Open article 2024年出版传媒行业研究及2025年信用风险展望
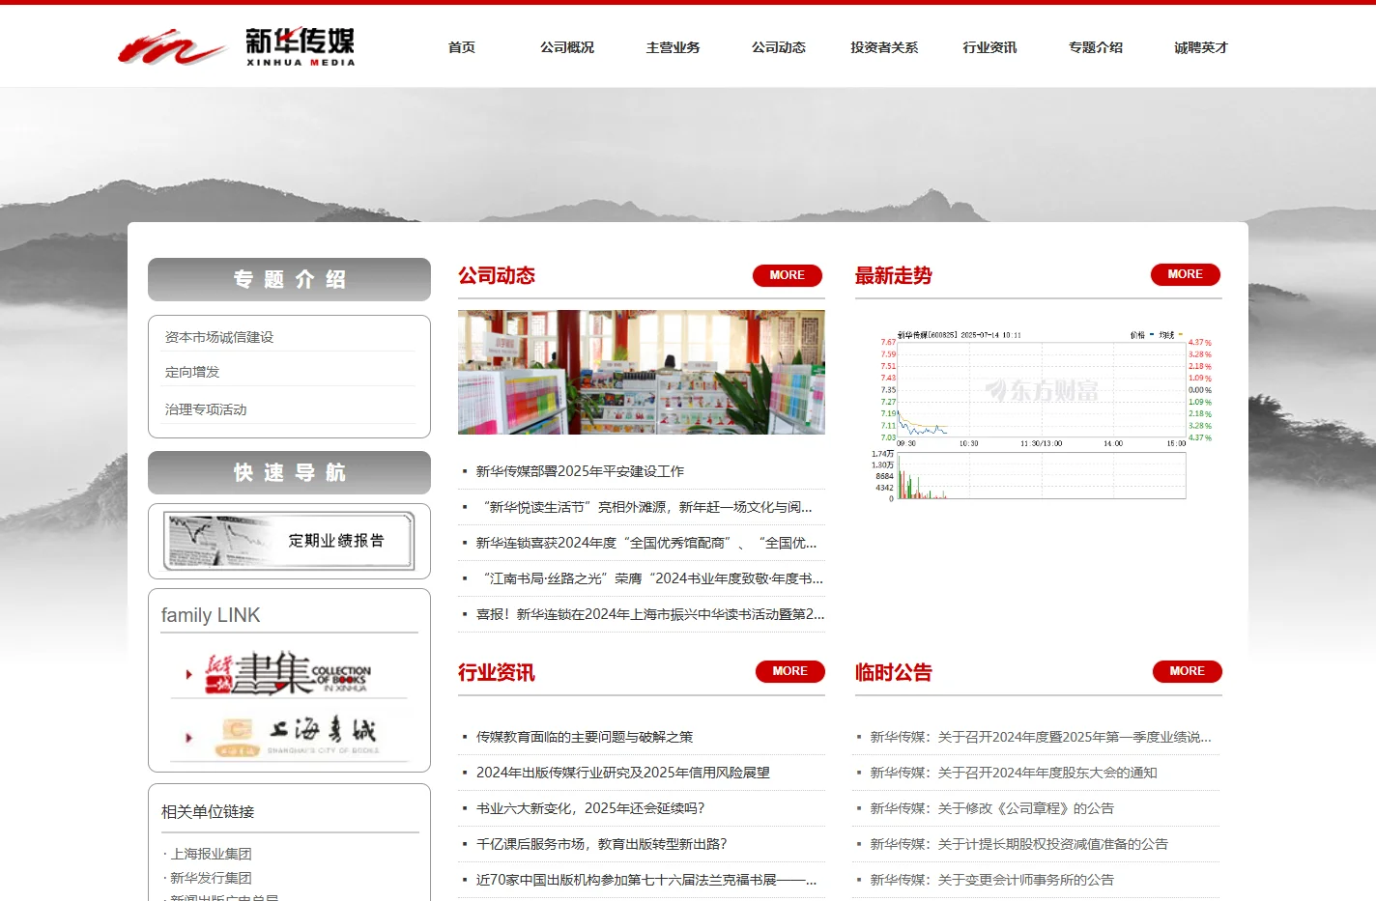1376x901 pixels. [x=623, y=773]
